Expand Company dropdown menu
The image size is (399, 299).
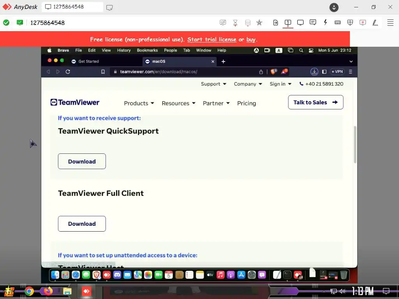pos(248,84)
